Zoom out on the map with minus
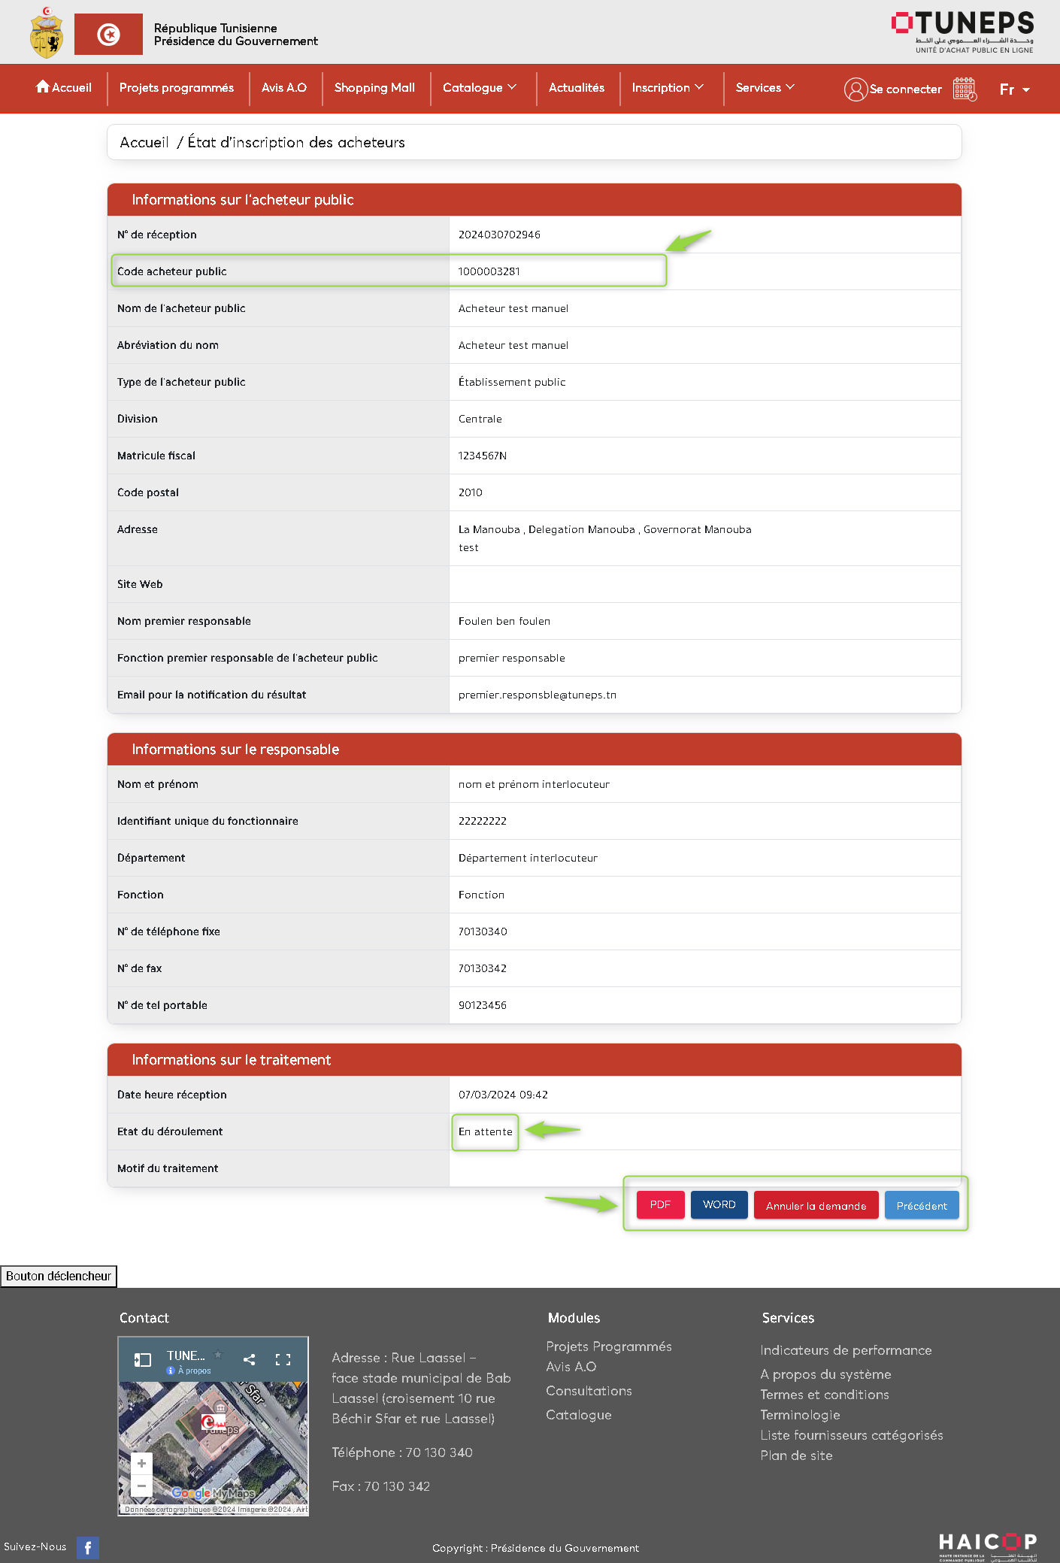 pos(141,1486)
